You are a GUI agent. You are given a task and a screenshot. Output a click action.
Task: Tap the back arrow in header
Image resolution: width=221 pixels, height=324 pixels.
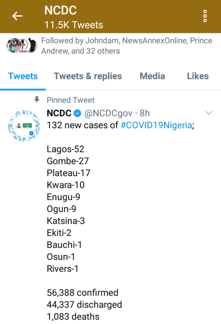click(17, 16)
